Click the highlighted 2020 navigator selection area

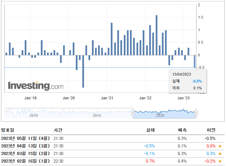[x=165, y=113]
